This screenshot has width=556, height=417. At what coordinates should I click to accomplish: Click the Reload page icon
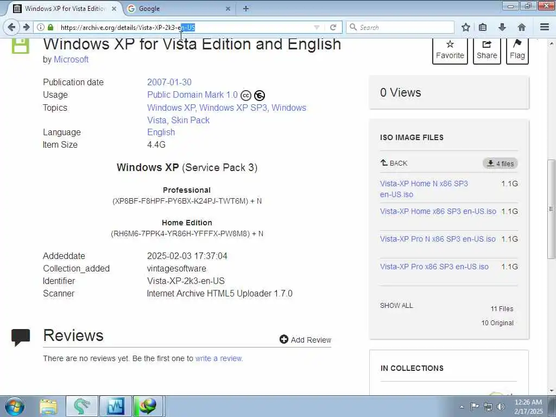pyautogui.click(x=333, y=27)
